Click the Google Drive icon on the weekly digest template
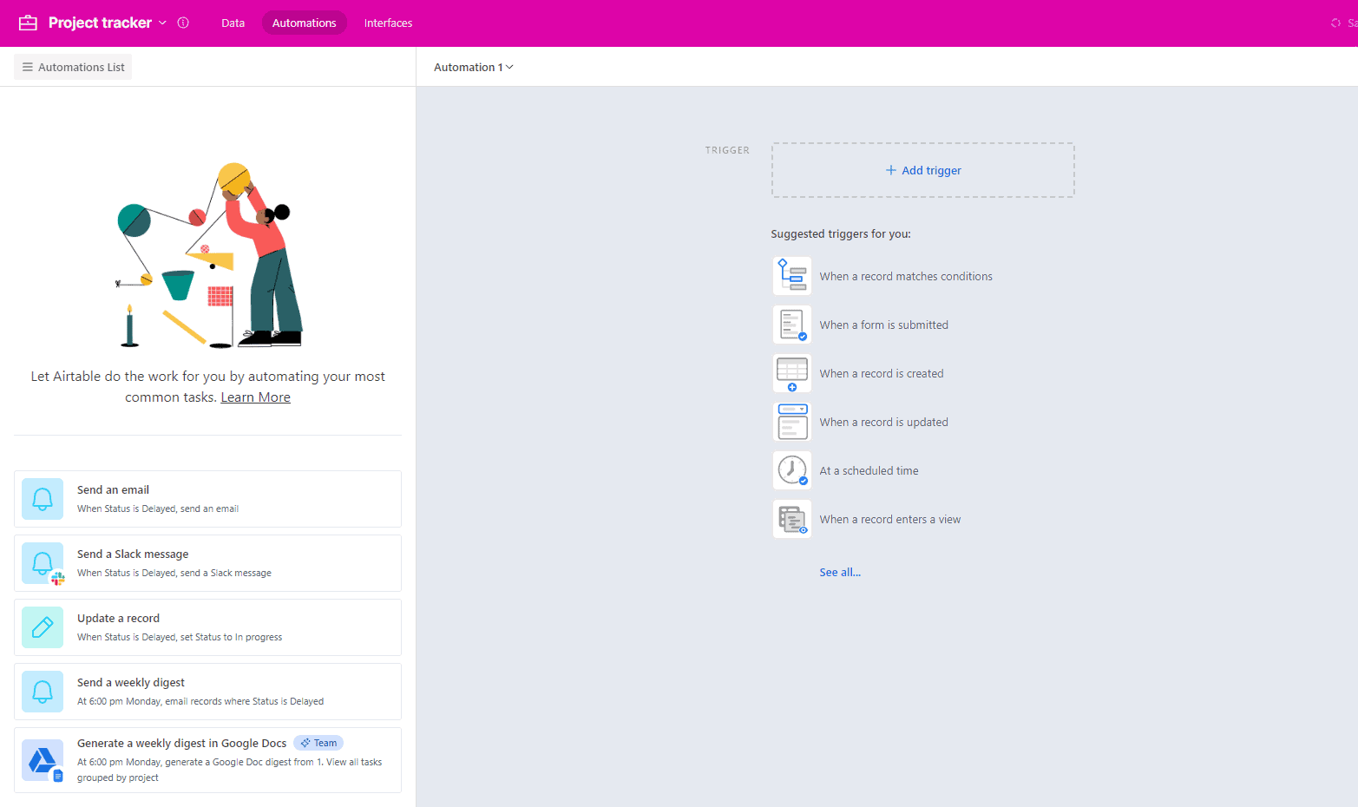Screen dimensions: 1358x807 43,759
